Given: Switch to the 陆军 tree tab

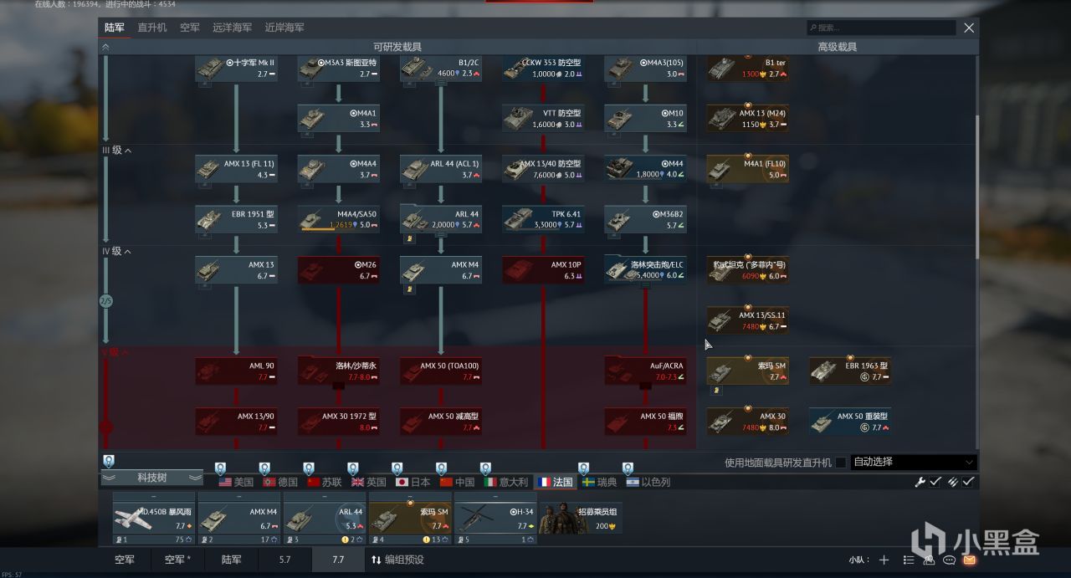Looking at the screenshot, I should pos(115,28).
